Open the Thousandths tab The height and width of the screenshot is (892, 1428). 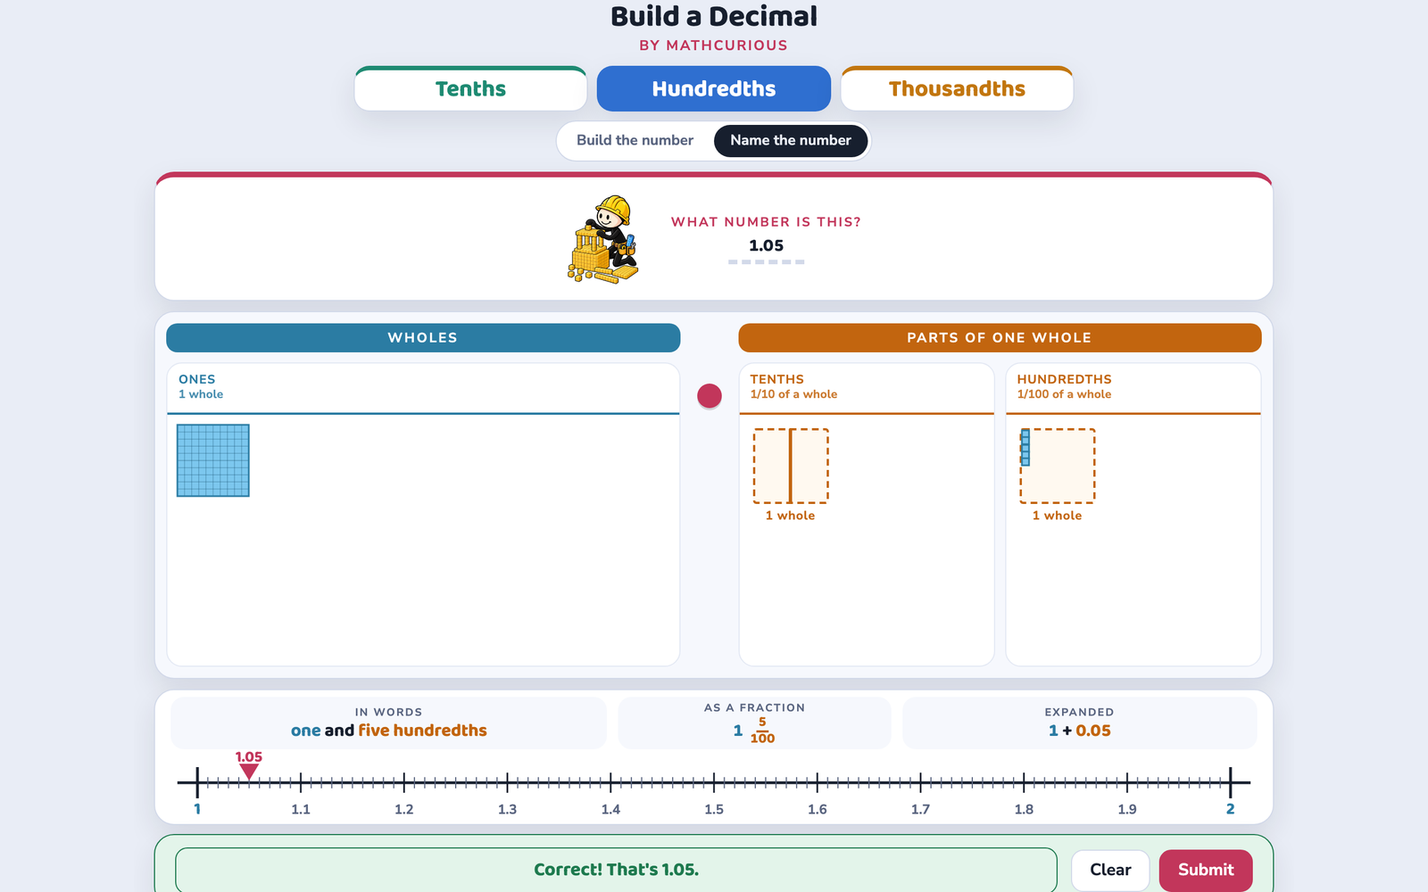point(957,88)
